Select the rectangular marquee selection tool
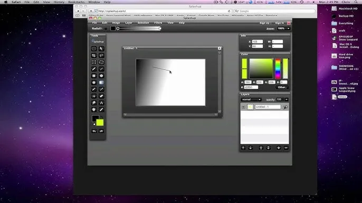Image resolution: width=362 pixels, height=203 pixels. click(x=94, y=49)
